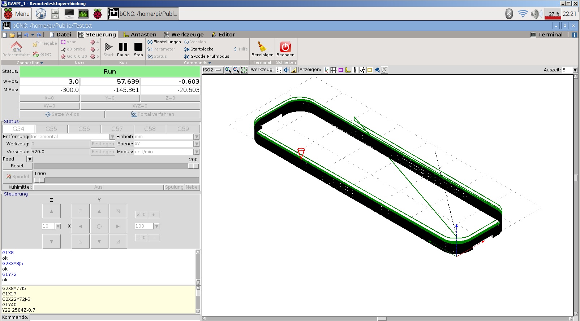Viewport: 580px width, 321px height.
Task: Click the volume speaker icon in tray
Action: 536,14
